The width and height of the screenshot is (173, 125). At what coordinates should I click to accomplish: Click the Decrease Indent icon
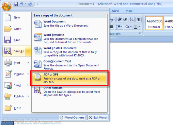pos(119,20)
